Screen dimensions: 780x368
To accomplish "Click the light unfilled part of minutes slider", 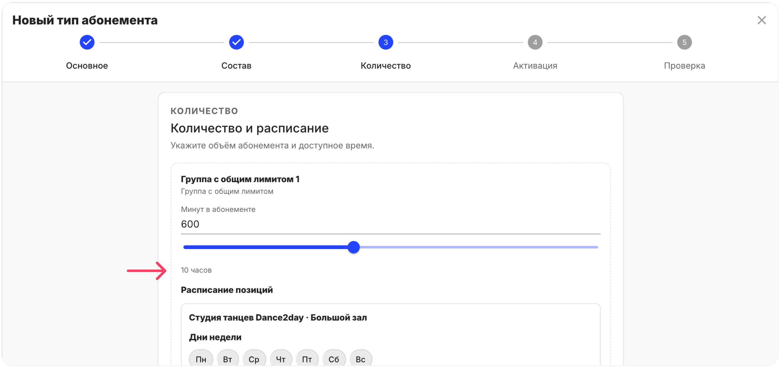I will coord(479,247).
